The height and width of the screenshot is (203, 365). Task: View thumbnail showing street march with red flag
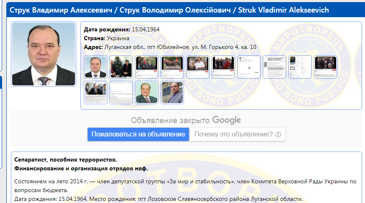172,67
